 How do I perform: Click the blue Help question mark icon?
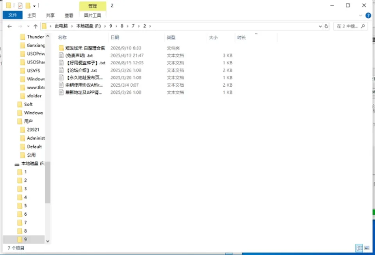tap(368, 16)
